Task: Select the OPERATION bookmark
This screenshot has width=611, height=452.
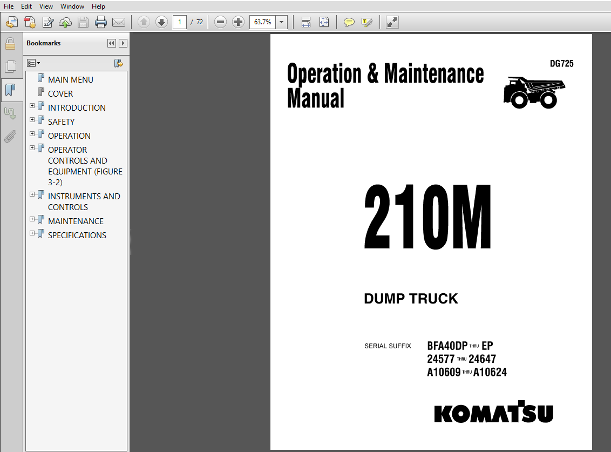Action: (x=70, y=136)
